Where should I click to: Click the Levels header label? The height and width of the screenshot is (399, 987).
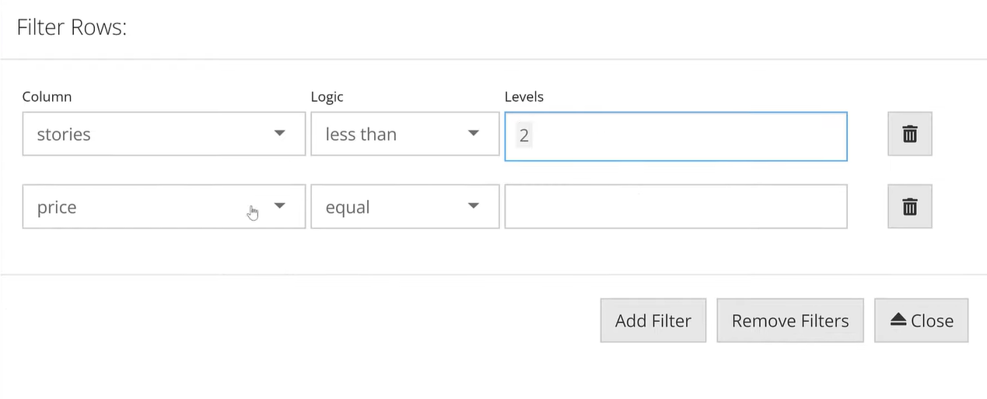[x=524, y=97]
